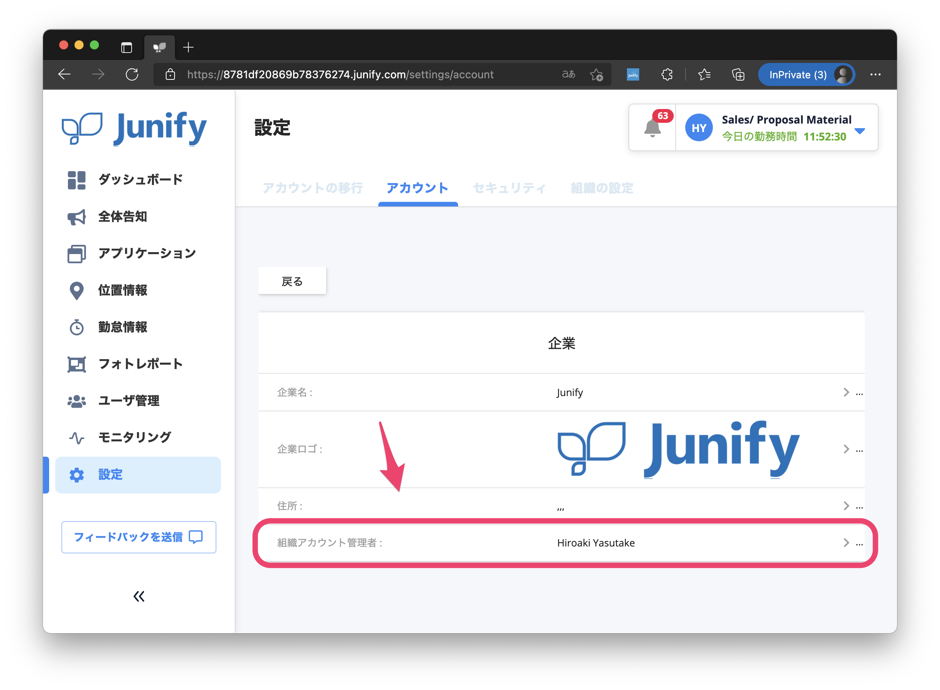Switch to the 組織の設定 tab
940x690 pixels.
click(602, 188)
